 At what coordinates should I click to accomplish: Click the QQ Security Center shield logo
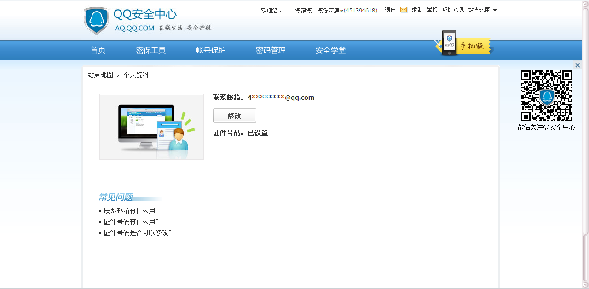96,21
